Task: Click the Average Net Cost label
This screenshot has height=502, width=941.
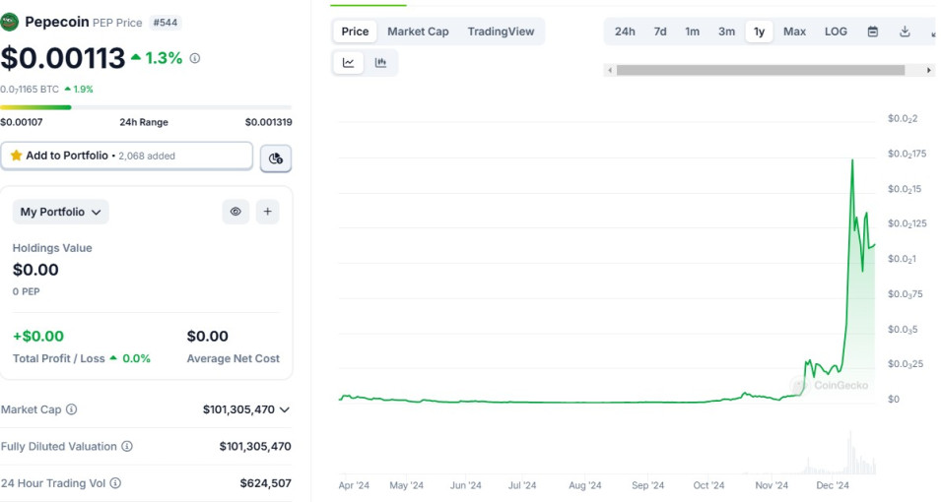Action: 233,358
